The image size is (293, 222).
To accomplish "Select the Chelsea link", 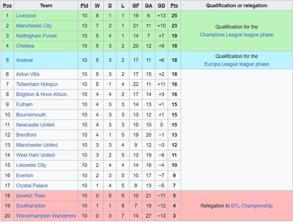I will (25, 46).
